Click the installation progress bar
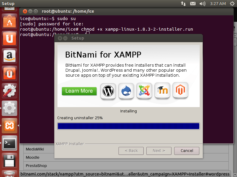Screen dimensions: 237x177 click(129, 126)
